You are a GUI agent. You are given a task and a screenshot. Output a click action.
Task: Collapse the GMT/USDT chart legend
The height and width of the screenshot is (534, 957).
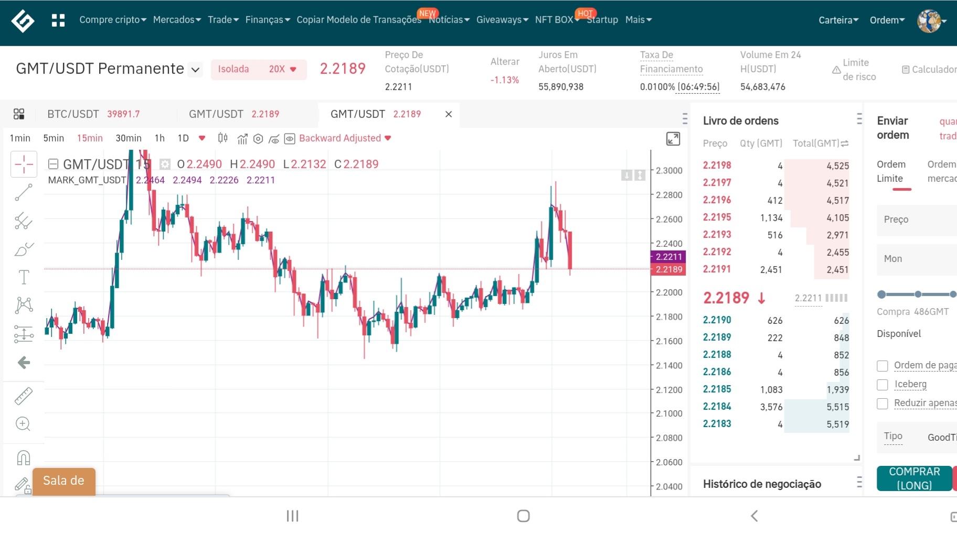click(53, 164)
